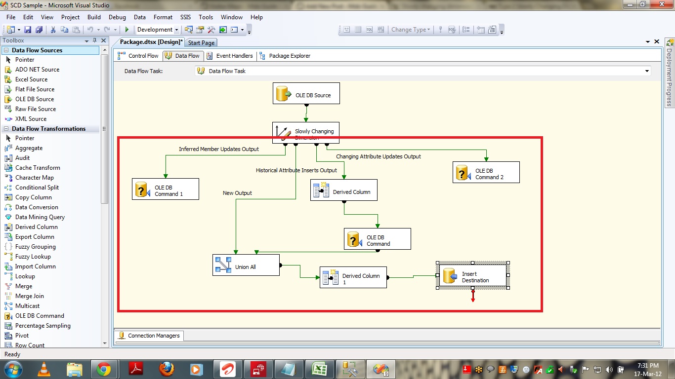Click the Save icon in the toolbar
675x379 pixels.
click(x=28, y=30)
